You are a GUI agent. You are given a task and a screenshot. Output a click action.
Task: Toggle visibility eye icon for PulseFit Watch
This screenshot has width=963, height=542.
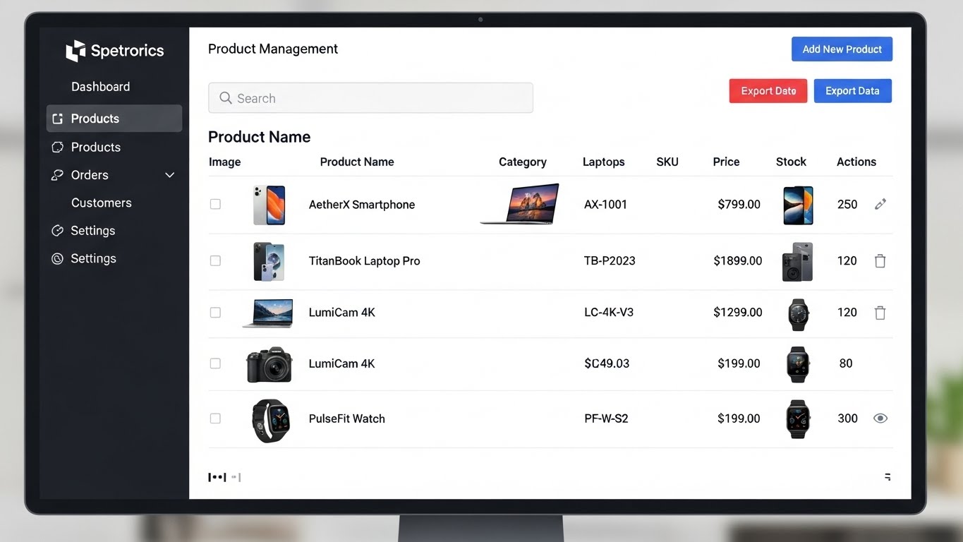pyautogui.click(x=880, y=418)
